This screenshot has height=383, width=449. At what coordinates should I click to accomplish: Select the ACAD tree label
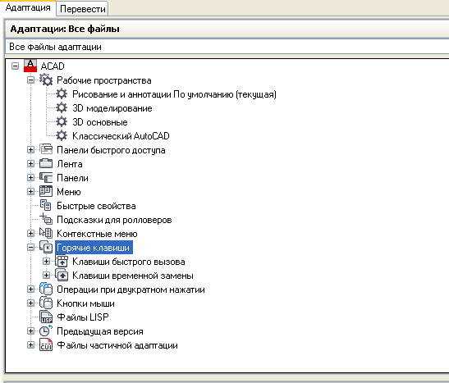[x=53, y=66]
